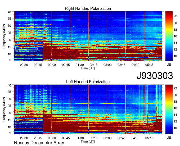Click the 22:30 time tick on the Right Handed plot

pyautogui.click(x=24, y=65)
